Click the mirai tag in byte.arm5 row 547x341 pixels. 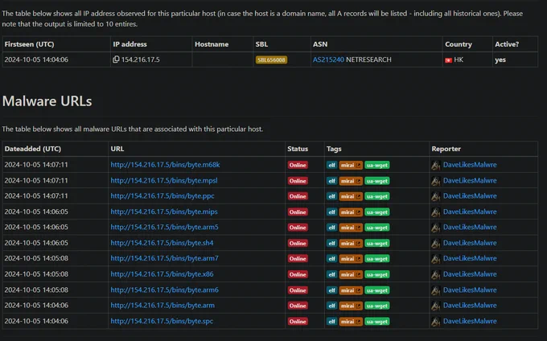(x=351, y=228)
